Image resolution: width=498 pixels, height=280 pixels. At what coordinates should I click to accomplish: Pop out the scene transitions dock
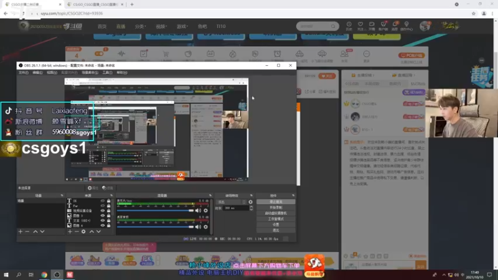(x=251, y=195)
